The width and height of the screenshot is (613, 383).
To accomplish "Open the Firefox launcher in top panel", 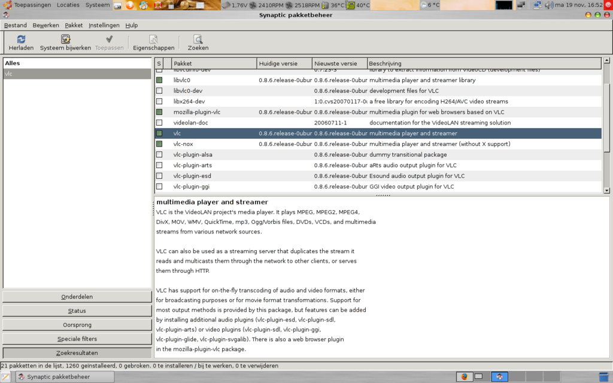I will coord(130,5).
